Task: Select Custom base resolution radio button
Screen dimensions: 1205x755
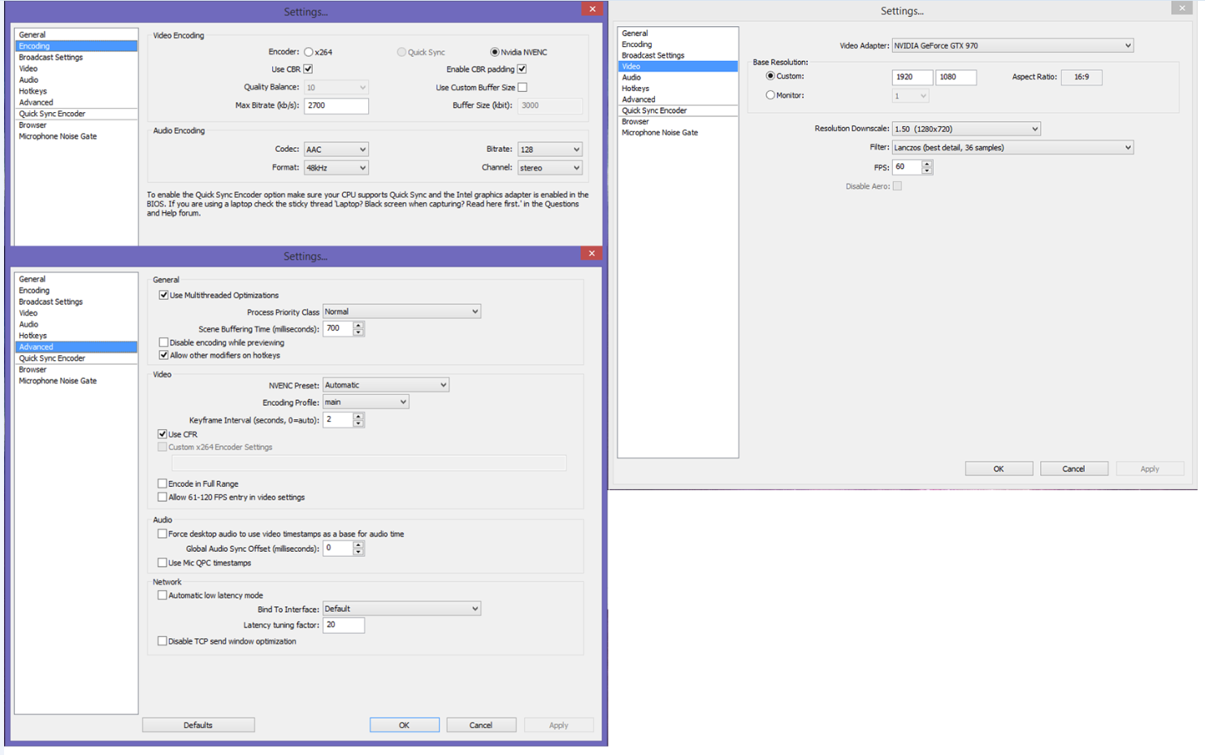Action: 770,76
